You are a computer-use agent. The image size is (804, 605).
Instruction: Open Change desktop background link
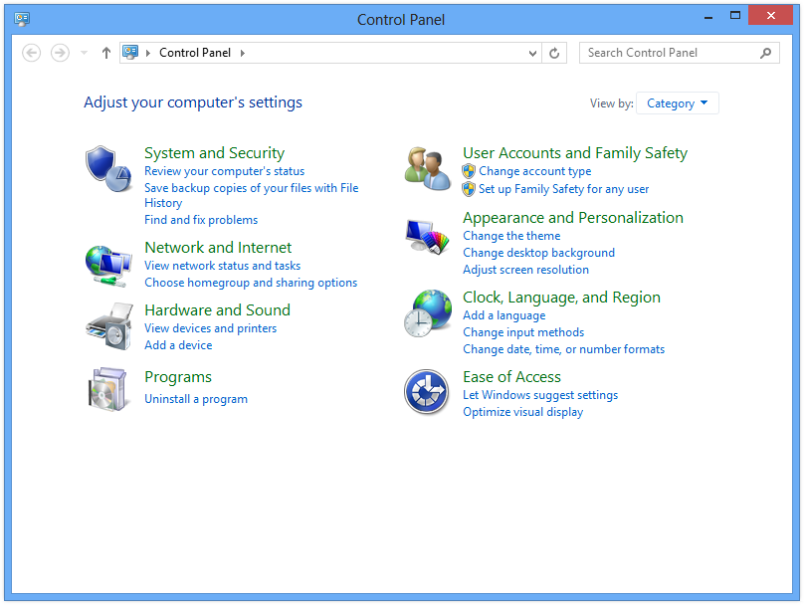tap(538, 253)
